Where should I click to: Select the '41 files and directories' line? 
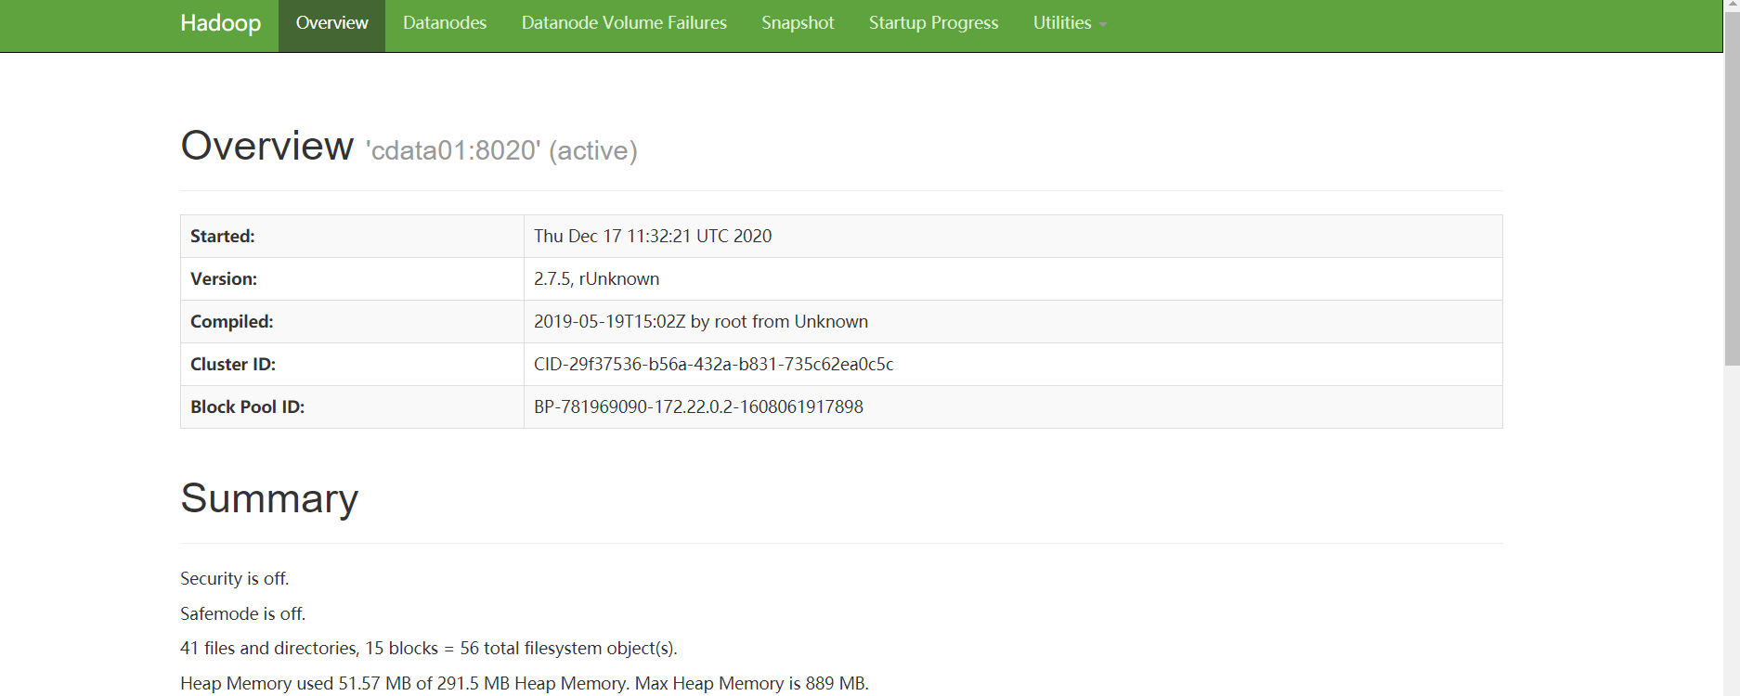429,649
